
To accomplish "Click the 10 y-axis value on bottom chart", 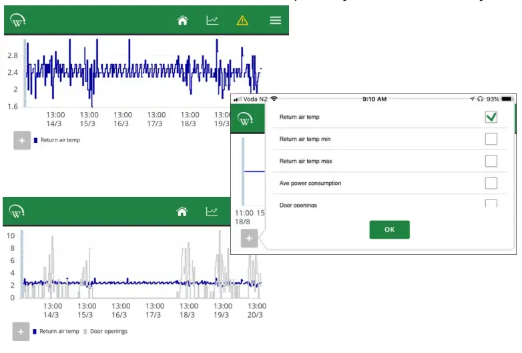I will 11,236.
